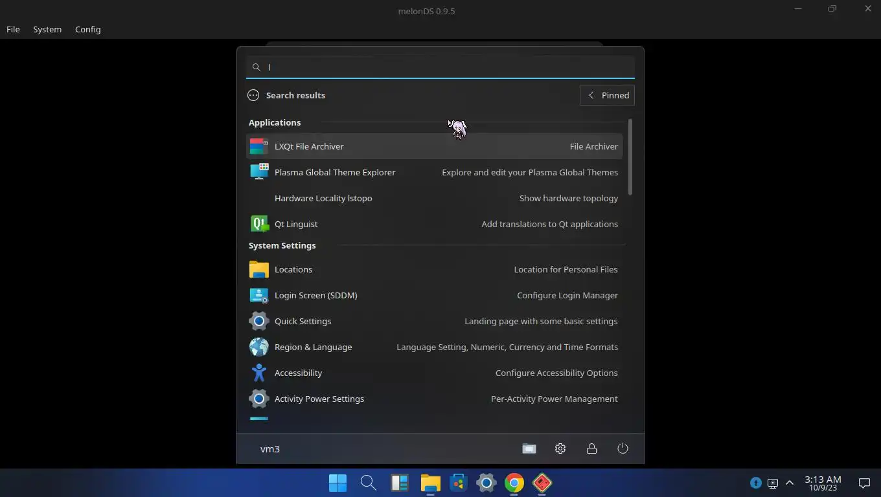Expand hidden system tray icons chevron
The width and height of the screenshot is (881, 497).
790,483
